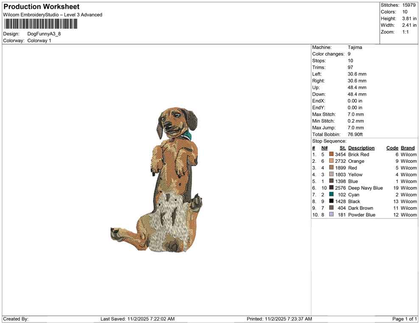Click the Zoom value 1:1
This screenshot has width=420, height=323.
point(406,32)
